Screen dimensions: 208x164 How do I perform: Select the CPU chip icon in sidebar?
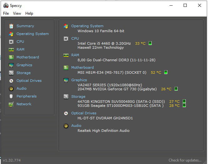coord(11,42)
